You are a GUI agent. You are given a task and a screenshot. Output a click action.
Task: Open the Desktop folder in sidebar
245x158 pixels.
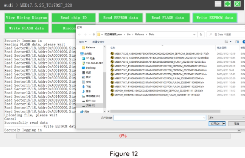89,68
